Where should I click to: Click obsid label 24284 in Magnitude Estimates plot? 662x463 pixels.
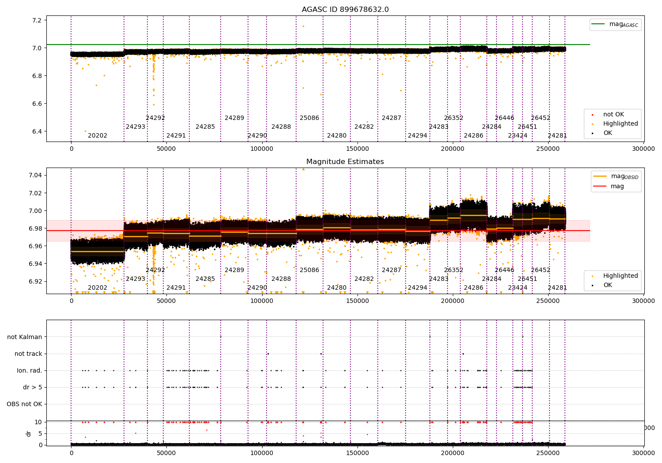pyautogui.click(x=492, y=279)
